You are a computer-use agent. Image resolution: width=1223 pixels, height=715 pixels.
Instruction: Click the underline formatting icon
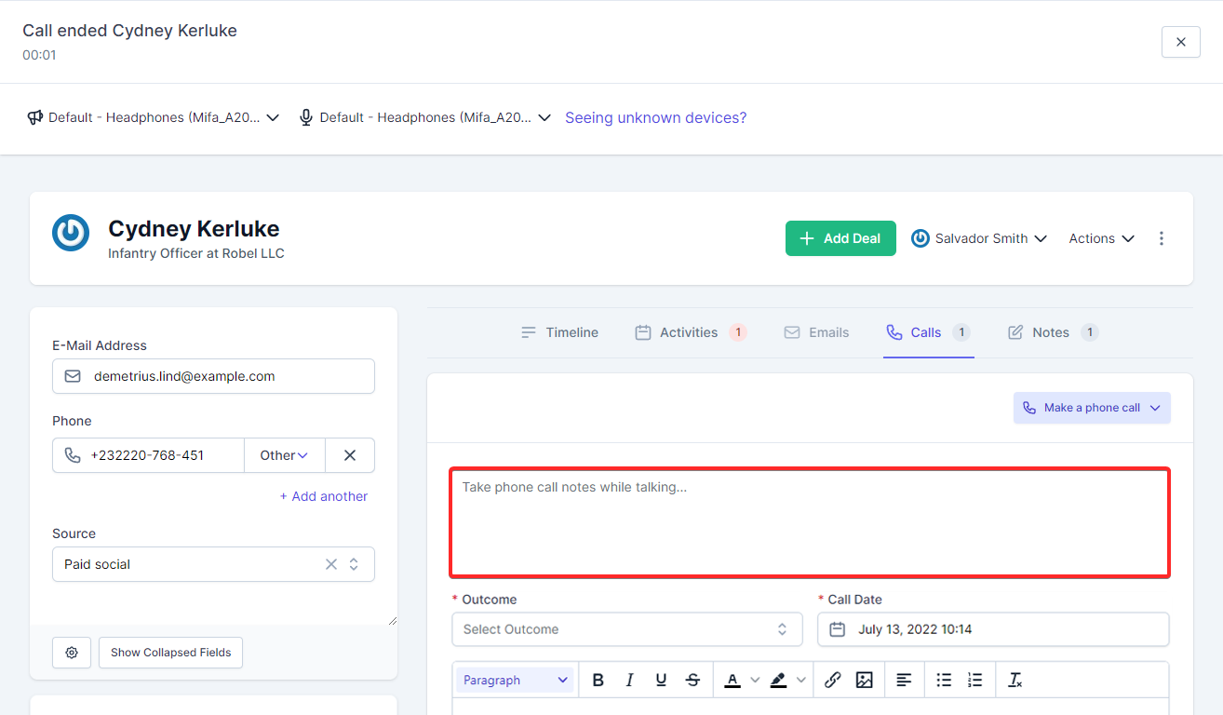[661, 681]
